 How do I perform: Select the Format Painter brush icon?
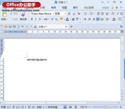pos(23,14)
